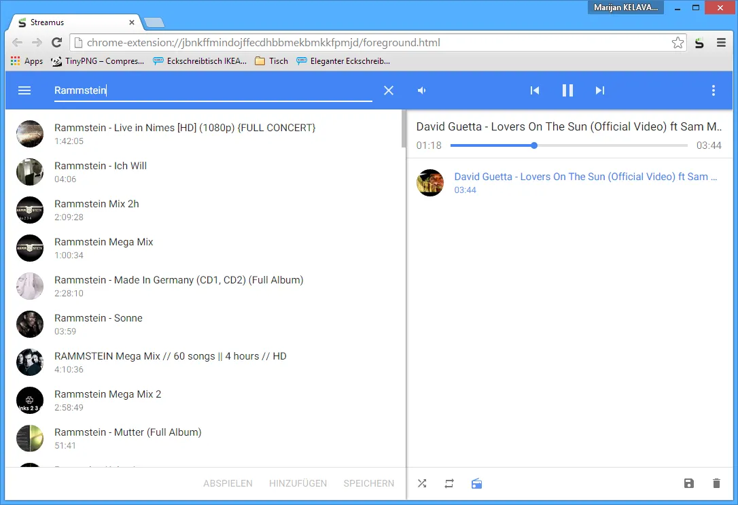Image resolution: width=738 pixels, height=505 pixels.
Task: Select Rammstein - Live in Nimes result
Action: [x=203, y=134]
